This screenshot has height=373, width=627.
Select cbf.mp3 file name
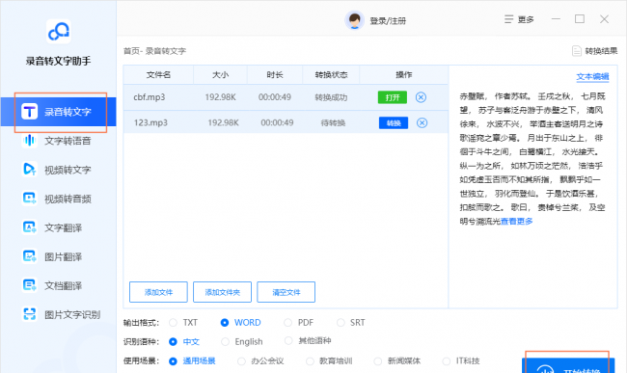tap(150, 97)
